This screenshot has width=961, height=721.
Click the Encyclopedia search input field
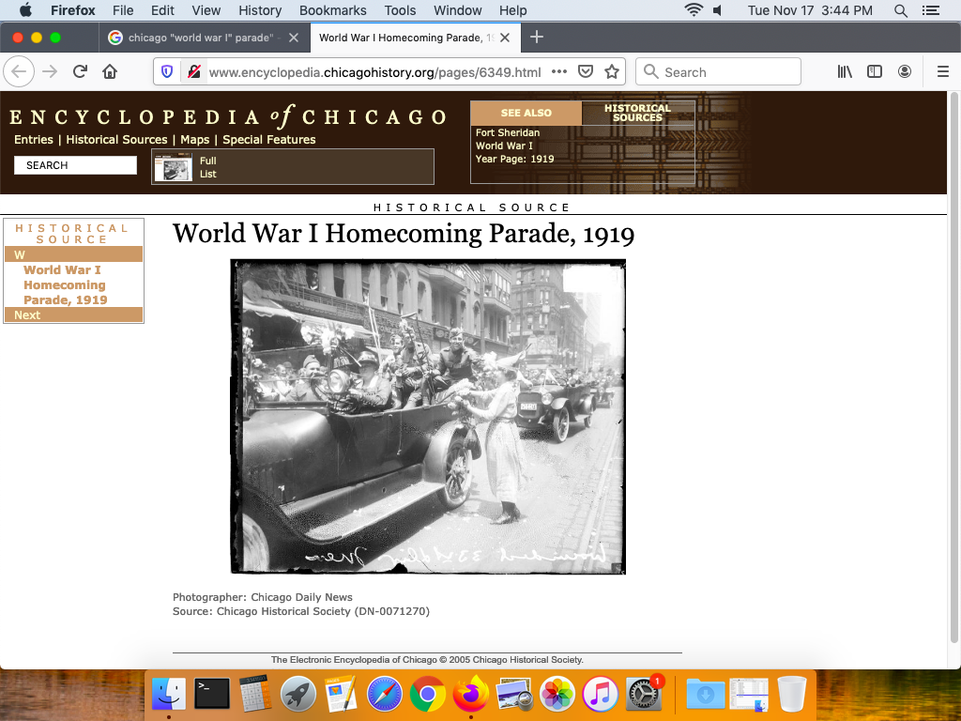point(75,165)
